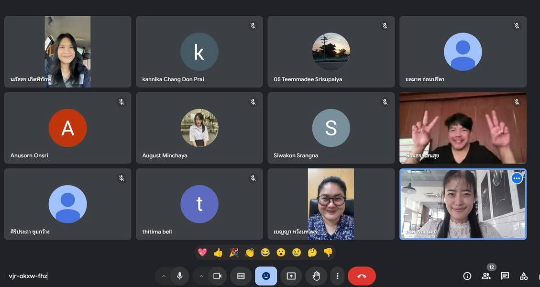
Task: Send the thumbs up reaction
Action: point(218,252)
